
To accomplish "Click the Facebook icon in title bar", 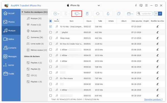I will (136, 6).
